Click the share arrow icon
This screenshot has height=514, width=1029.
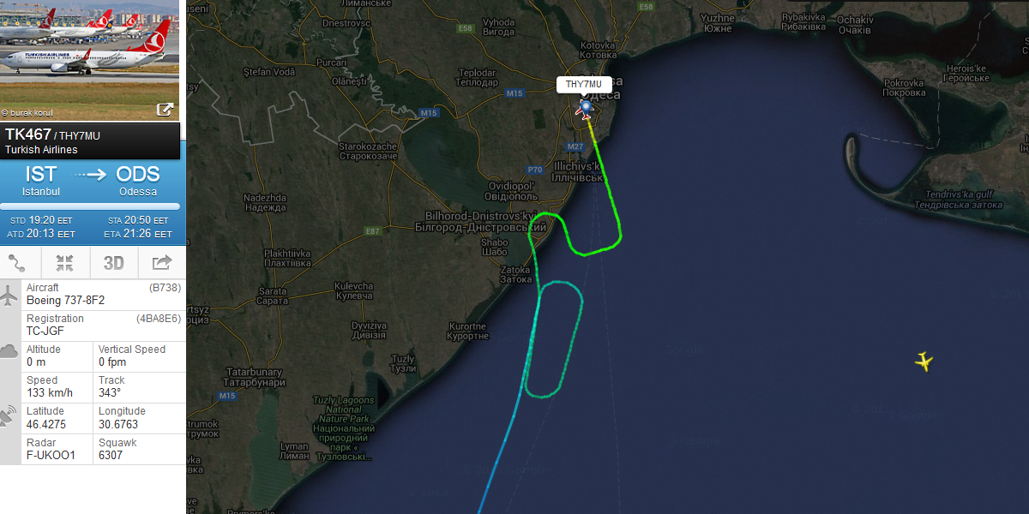[162, 263]
